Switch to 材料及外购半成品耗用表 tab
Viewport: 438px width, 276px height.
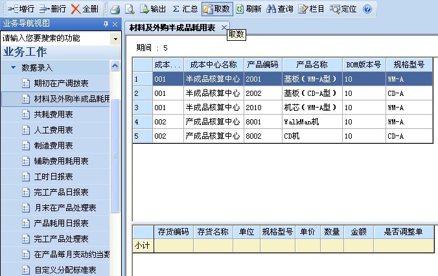point(172,28)
